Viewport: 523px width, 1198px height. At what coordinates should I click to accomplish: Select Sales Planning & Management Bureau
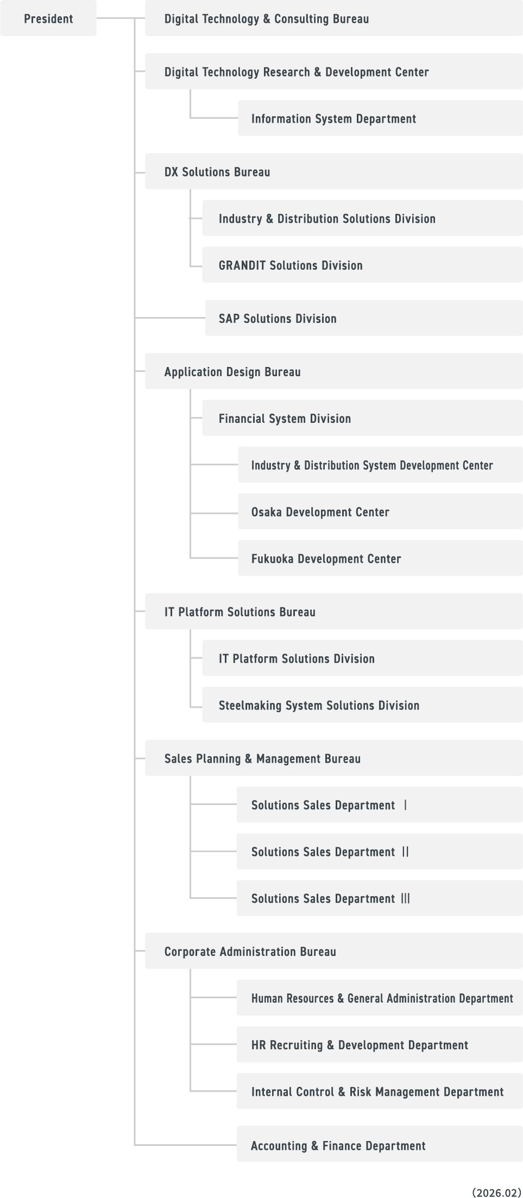333,758
